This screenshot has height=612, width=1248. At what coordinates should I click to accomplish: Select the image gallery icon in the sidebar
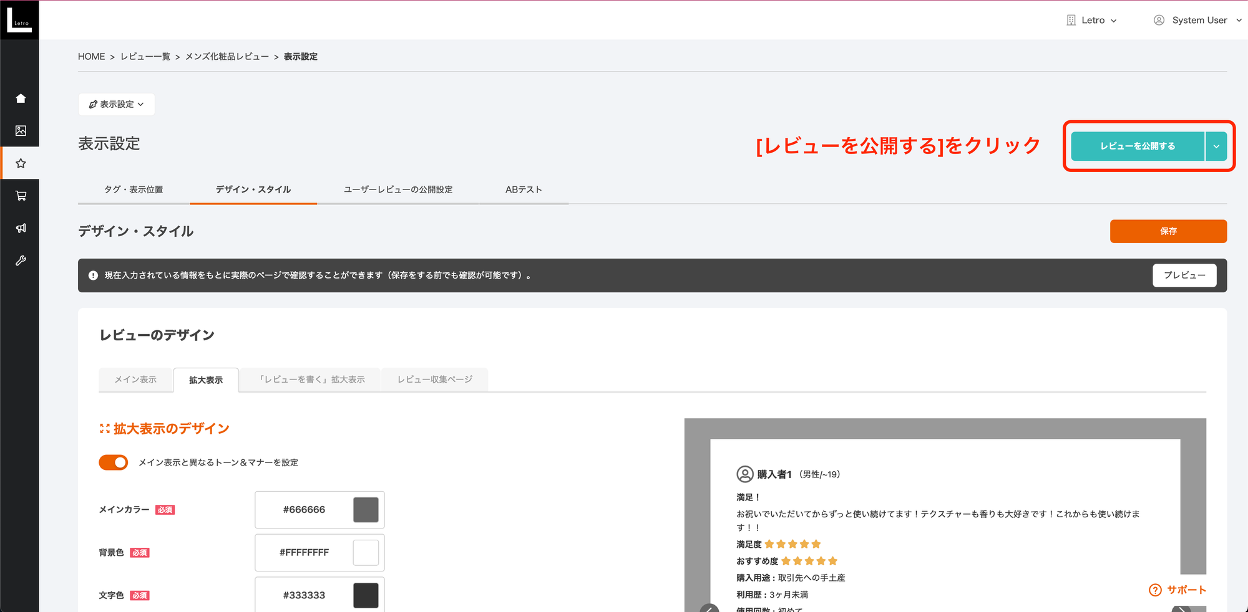pos(21,130)
